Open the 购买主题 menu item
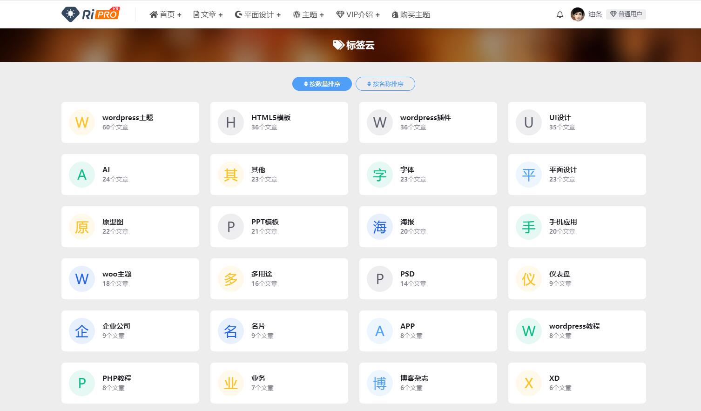 [x=411, y=14]
